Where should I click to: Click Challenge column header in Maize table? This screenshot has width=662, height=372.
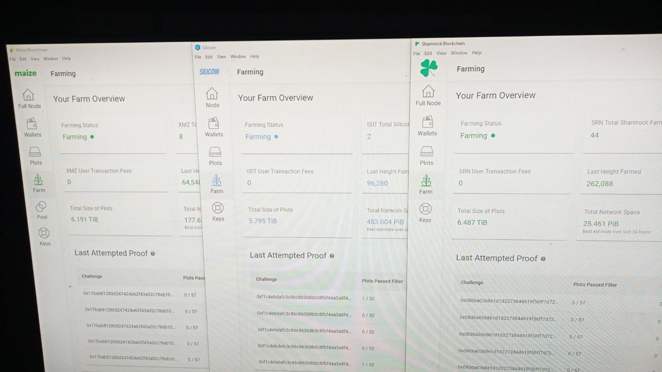pyautogui.click(x=92, y=276)
